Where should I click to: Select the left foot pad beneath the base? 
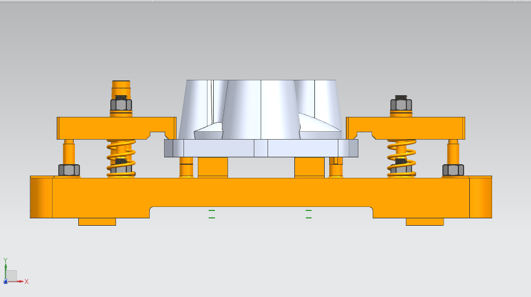[97, 222]
